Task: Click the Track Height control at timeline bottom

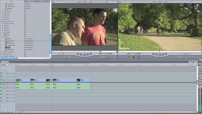Action: click(12, 112)
